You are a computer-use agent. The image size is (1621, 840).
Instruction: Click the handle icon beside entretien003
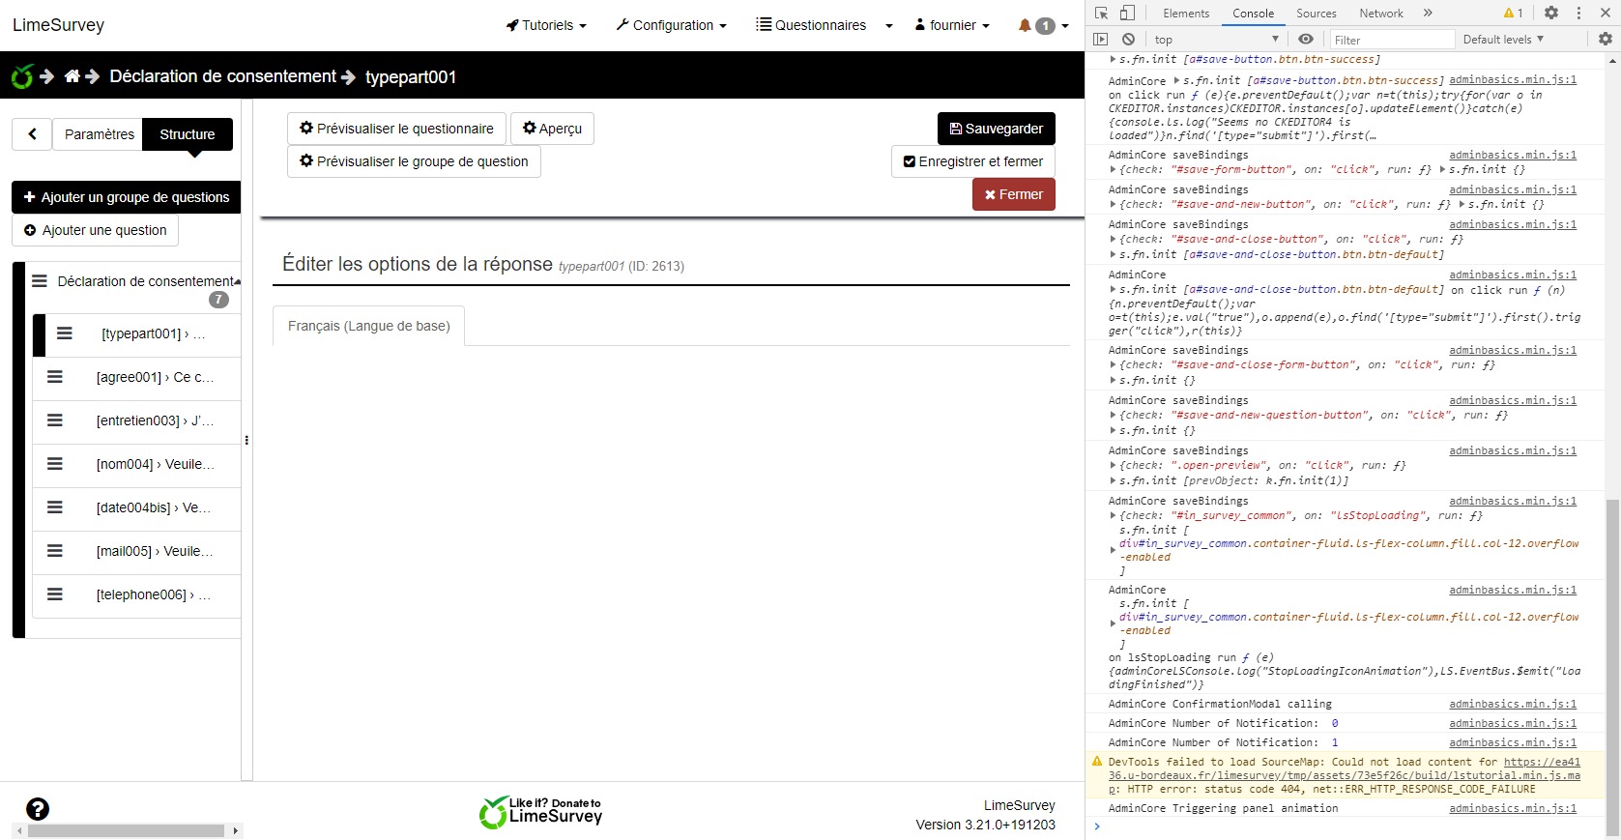[55, 420]
